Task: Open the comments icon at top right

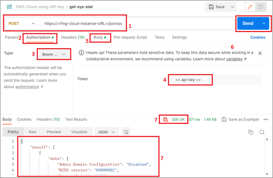Action: point(261,7)
